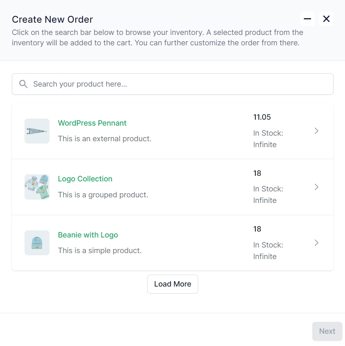Click the 11.05 price of WordPress Pennant
The width and height of the screenshot is (345, 346).
click(x=262, y=117)
